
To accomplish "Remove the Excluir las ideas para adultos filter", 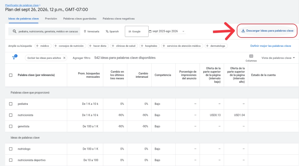I will (x=64, y=58).
